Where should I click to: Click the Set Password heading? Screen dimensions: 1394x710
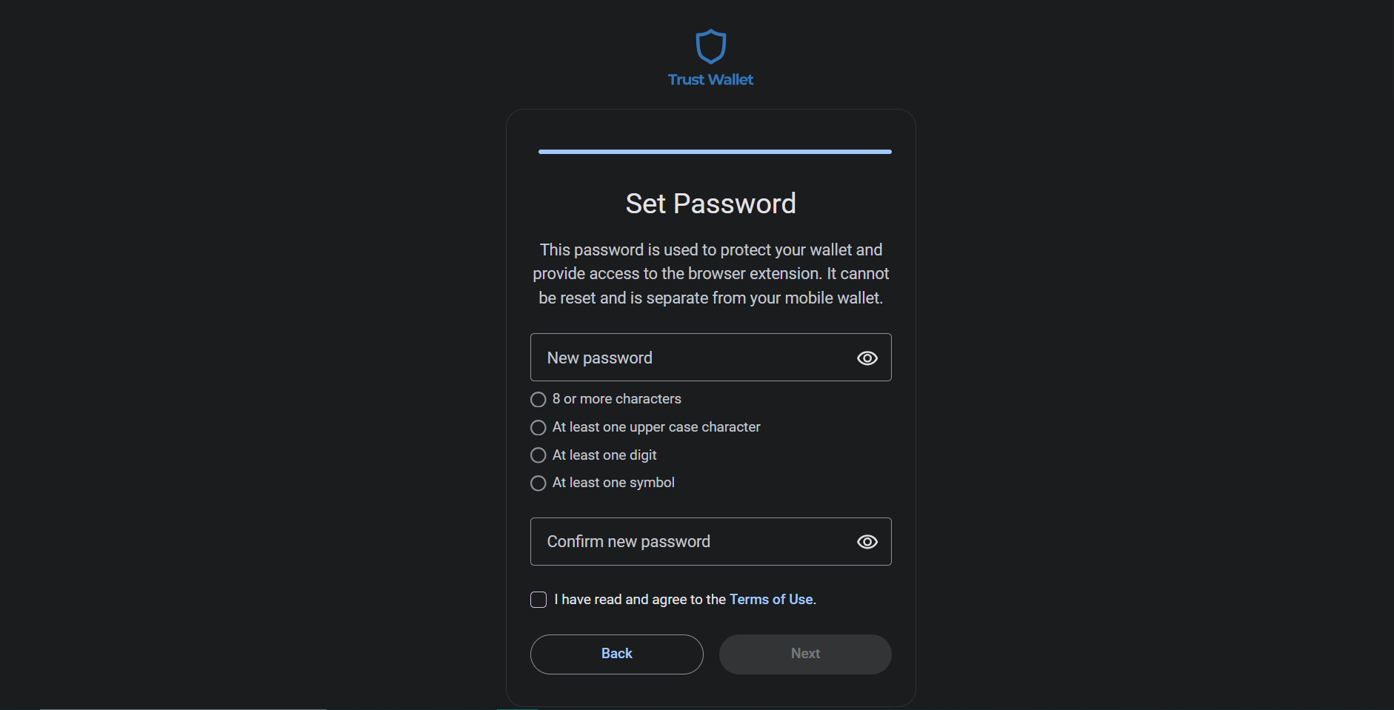point(711,204)
